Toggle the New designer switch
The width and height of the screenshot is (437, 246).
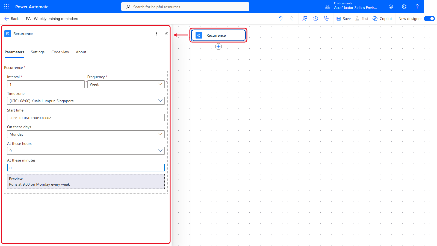tap(429, 19)
